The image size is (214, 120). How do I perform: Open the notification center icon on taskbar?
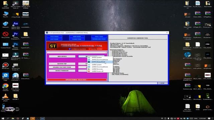209,119
